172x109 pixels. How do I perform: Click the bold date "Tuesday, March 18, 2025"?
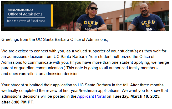136,96
